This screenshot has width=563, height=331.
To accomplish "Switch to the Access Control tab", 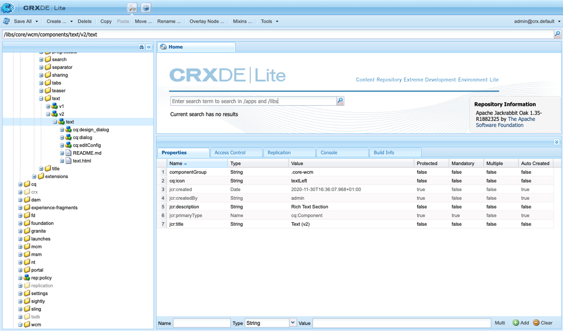I will [x=236, y=152].
